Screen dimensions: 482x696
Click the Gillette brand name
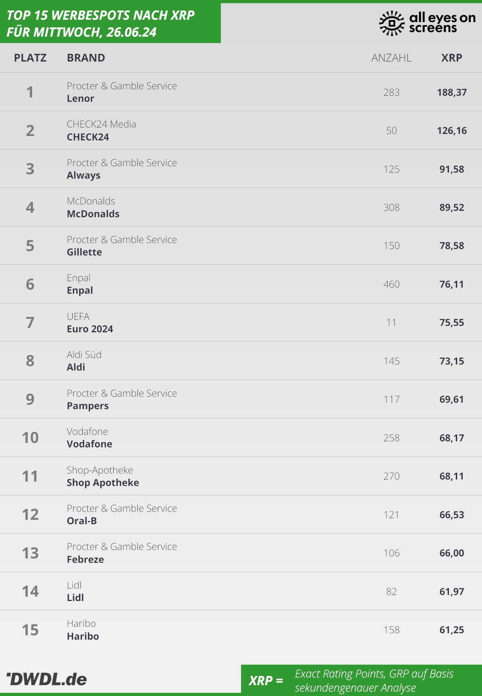coord(84,252)
